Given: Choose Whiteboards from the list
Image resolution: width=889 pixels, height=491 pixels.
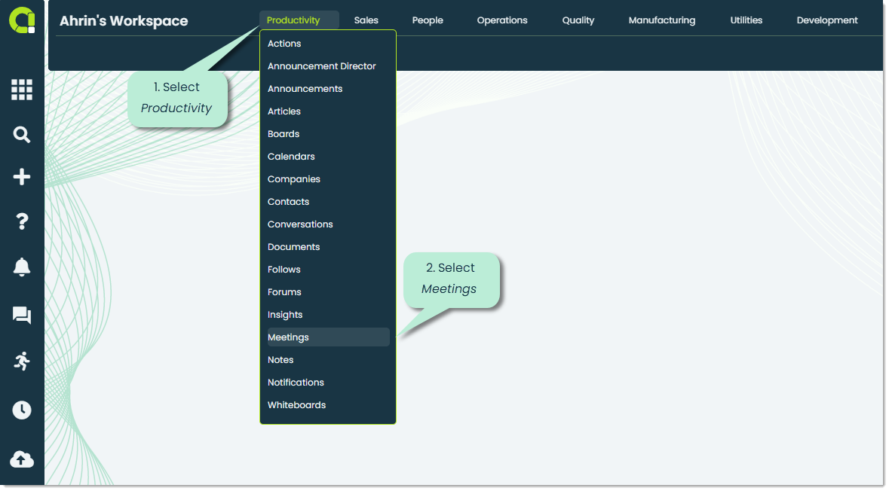Looking at the screenshot, I should (296, 404).
